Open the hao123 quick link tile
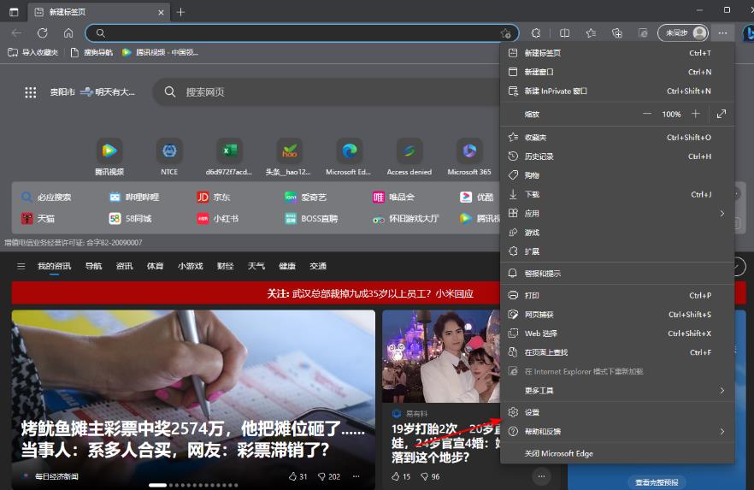 coord(289,156)
